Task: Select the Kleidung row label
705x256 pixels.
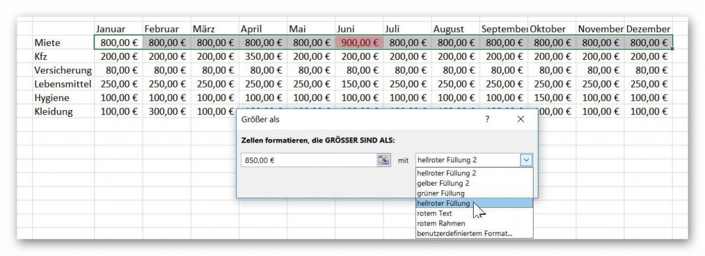Action: tap(63, 112)
